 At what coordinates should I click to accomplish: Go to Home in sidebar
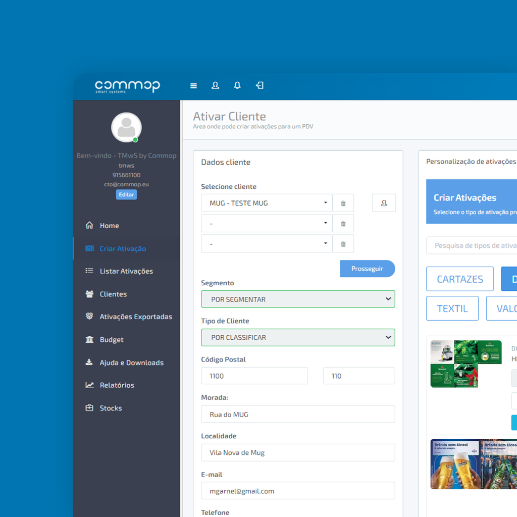[127, 226]
